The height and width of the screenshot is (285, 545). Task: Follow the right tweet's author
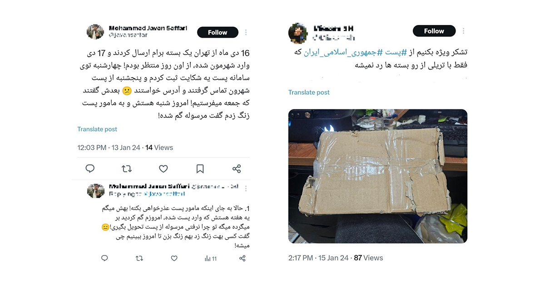click(434, 31)
